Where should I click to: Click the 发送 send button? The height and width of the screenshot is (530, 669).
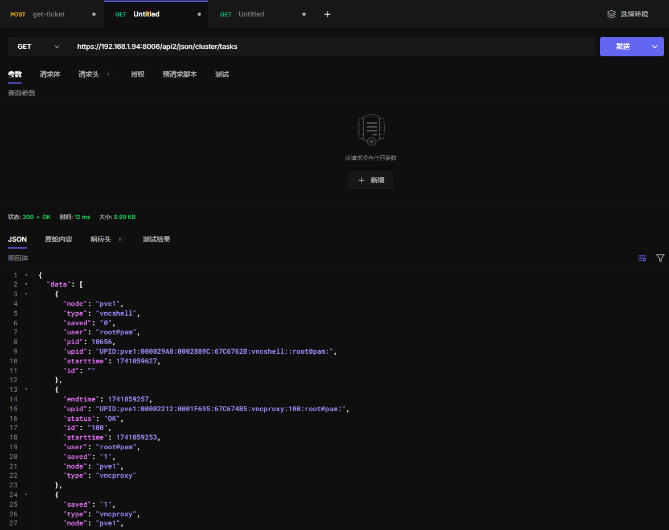pos(623,47)
